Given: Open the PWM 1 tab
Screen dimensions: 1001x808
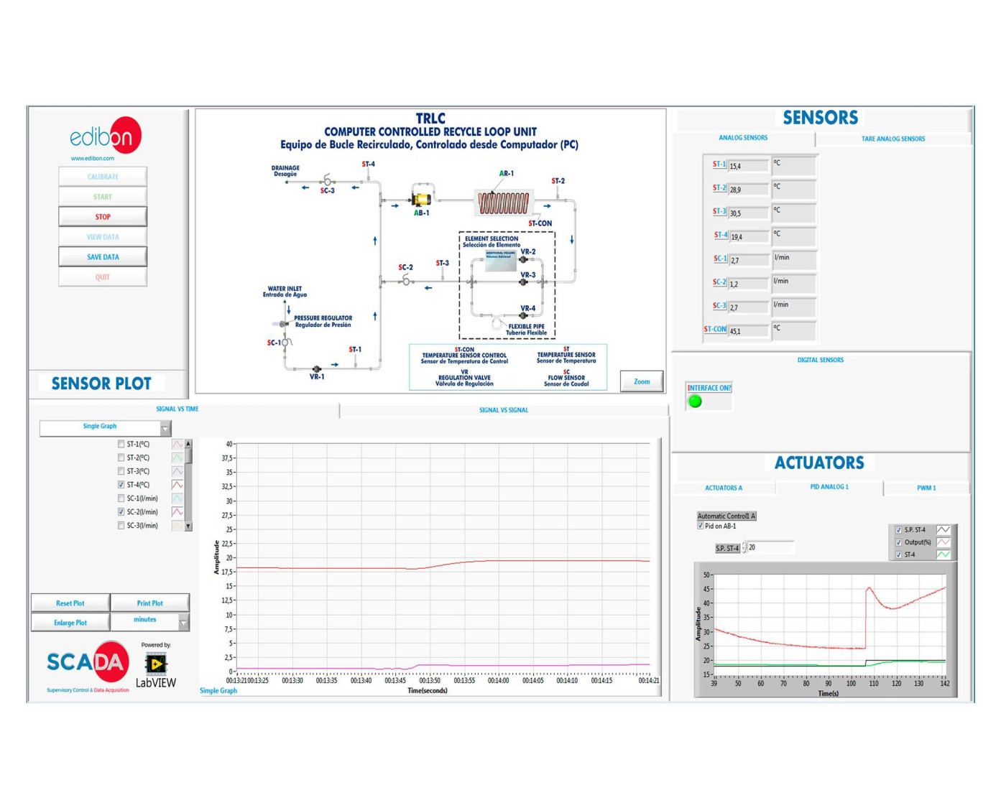Looking at the screenshot, I should coord(926,488).
